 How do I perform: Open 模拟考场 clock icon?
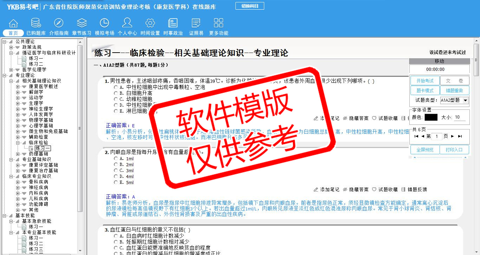[104, 24]
